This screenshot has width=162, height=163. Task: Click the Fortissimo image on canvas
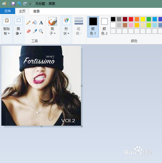point(41,86)
